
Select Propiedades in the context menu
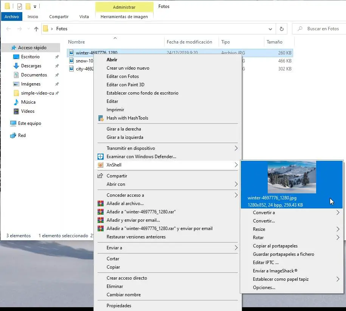[x=119, y=305]
